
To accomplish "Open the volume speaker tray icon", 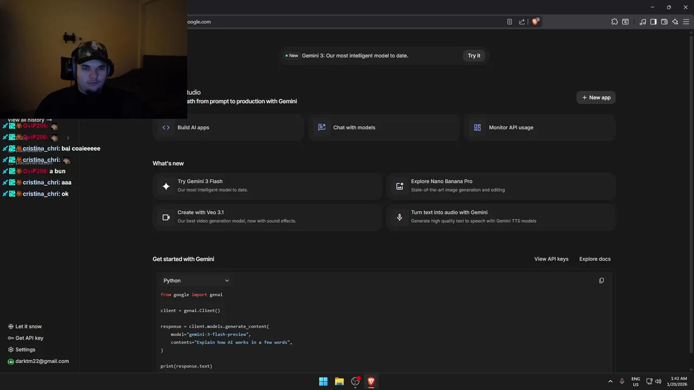I will 658,381.
